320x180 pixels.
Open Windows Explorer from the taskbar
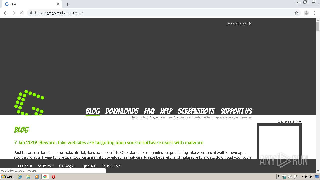click(28, 177)
